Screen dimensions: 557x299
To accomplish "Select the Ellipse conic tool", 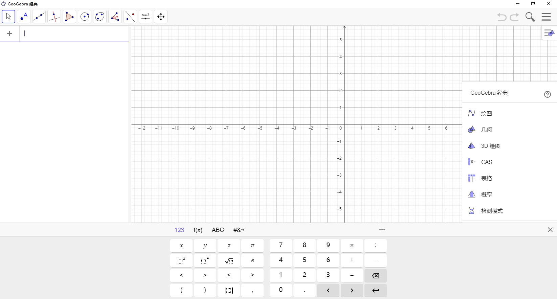I will point(100,17).
